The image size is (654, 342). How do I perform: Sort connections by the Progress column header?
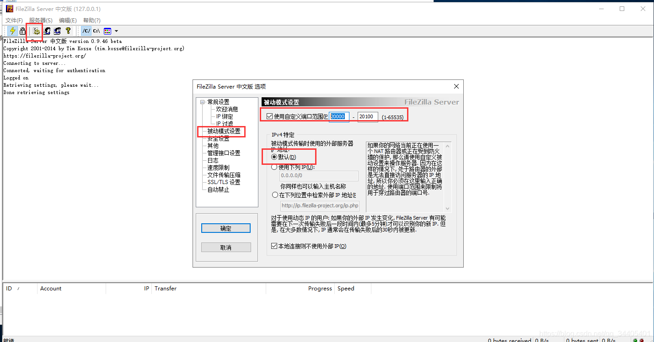point(300,289)
